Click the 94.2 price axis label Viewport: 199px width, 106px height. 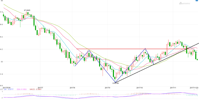coord(2,49)
